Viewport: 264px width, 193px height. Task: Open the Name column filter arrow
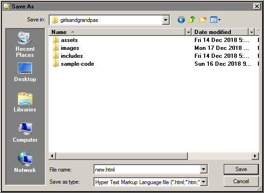click(x=188, y=32)
